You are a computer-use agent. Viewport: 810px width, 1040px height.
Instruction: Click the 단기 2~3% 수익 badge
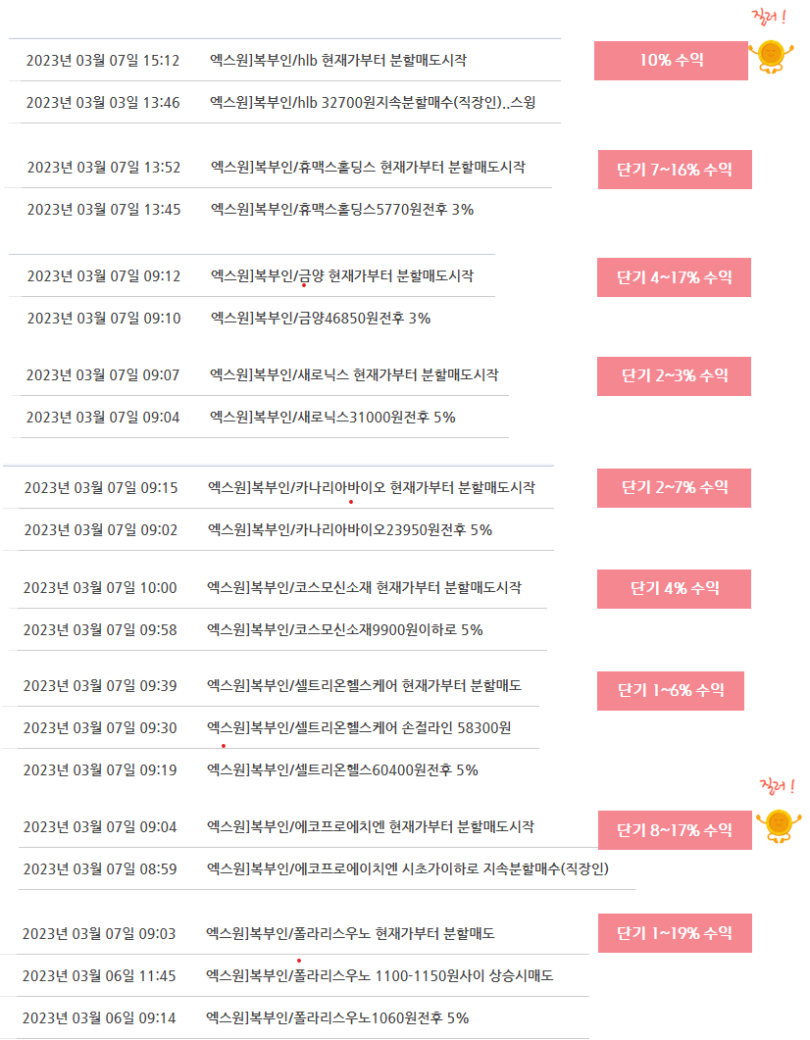pos(674,376)
